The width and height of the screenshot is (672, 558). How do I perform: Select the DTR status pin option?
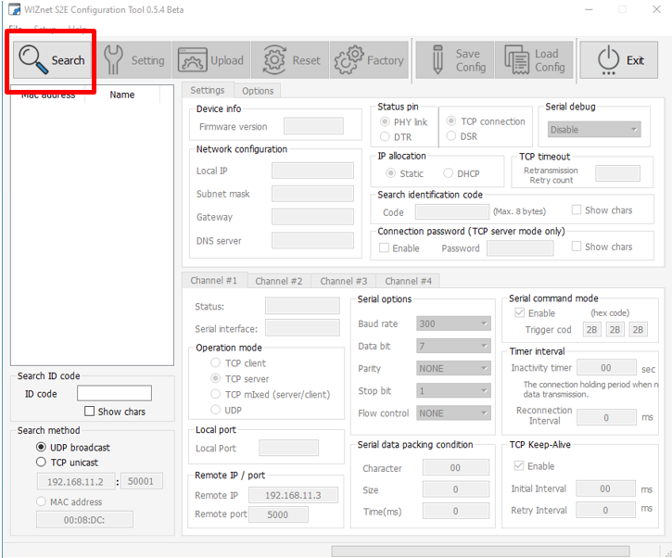[x=385, y=136]
